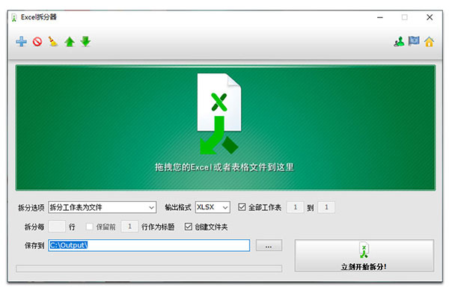Viewport: 449px width, 299px height.
Task: Click the Excel Splitter app icon in the title bar
Action: (x=13, y=17)
